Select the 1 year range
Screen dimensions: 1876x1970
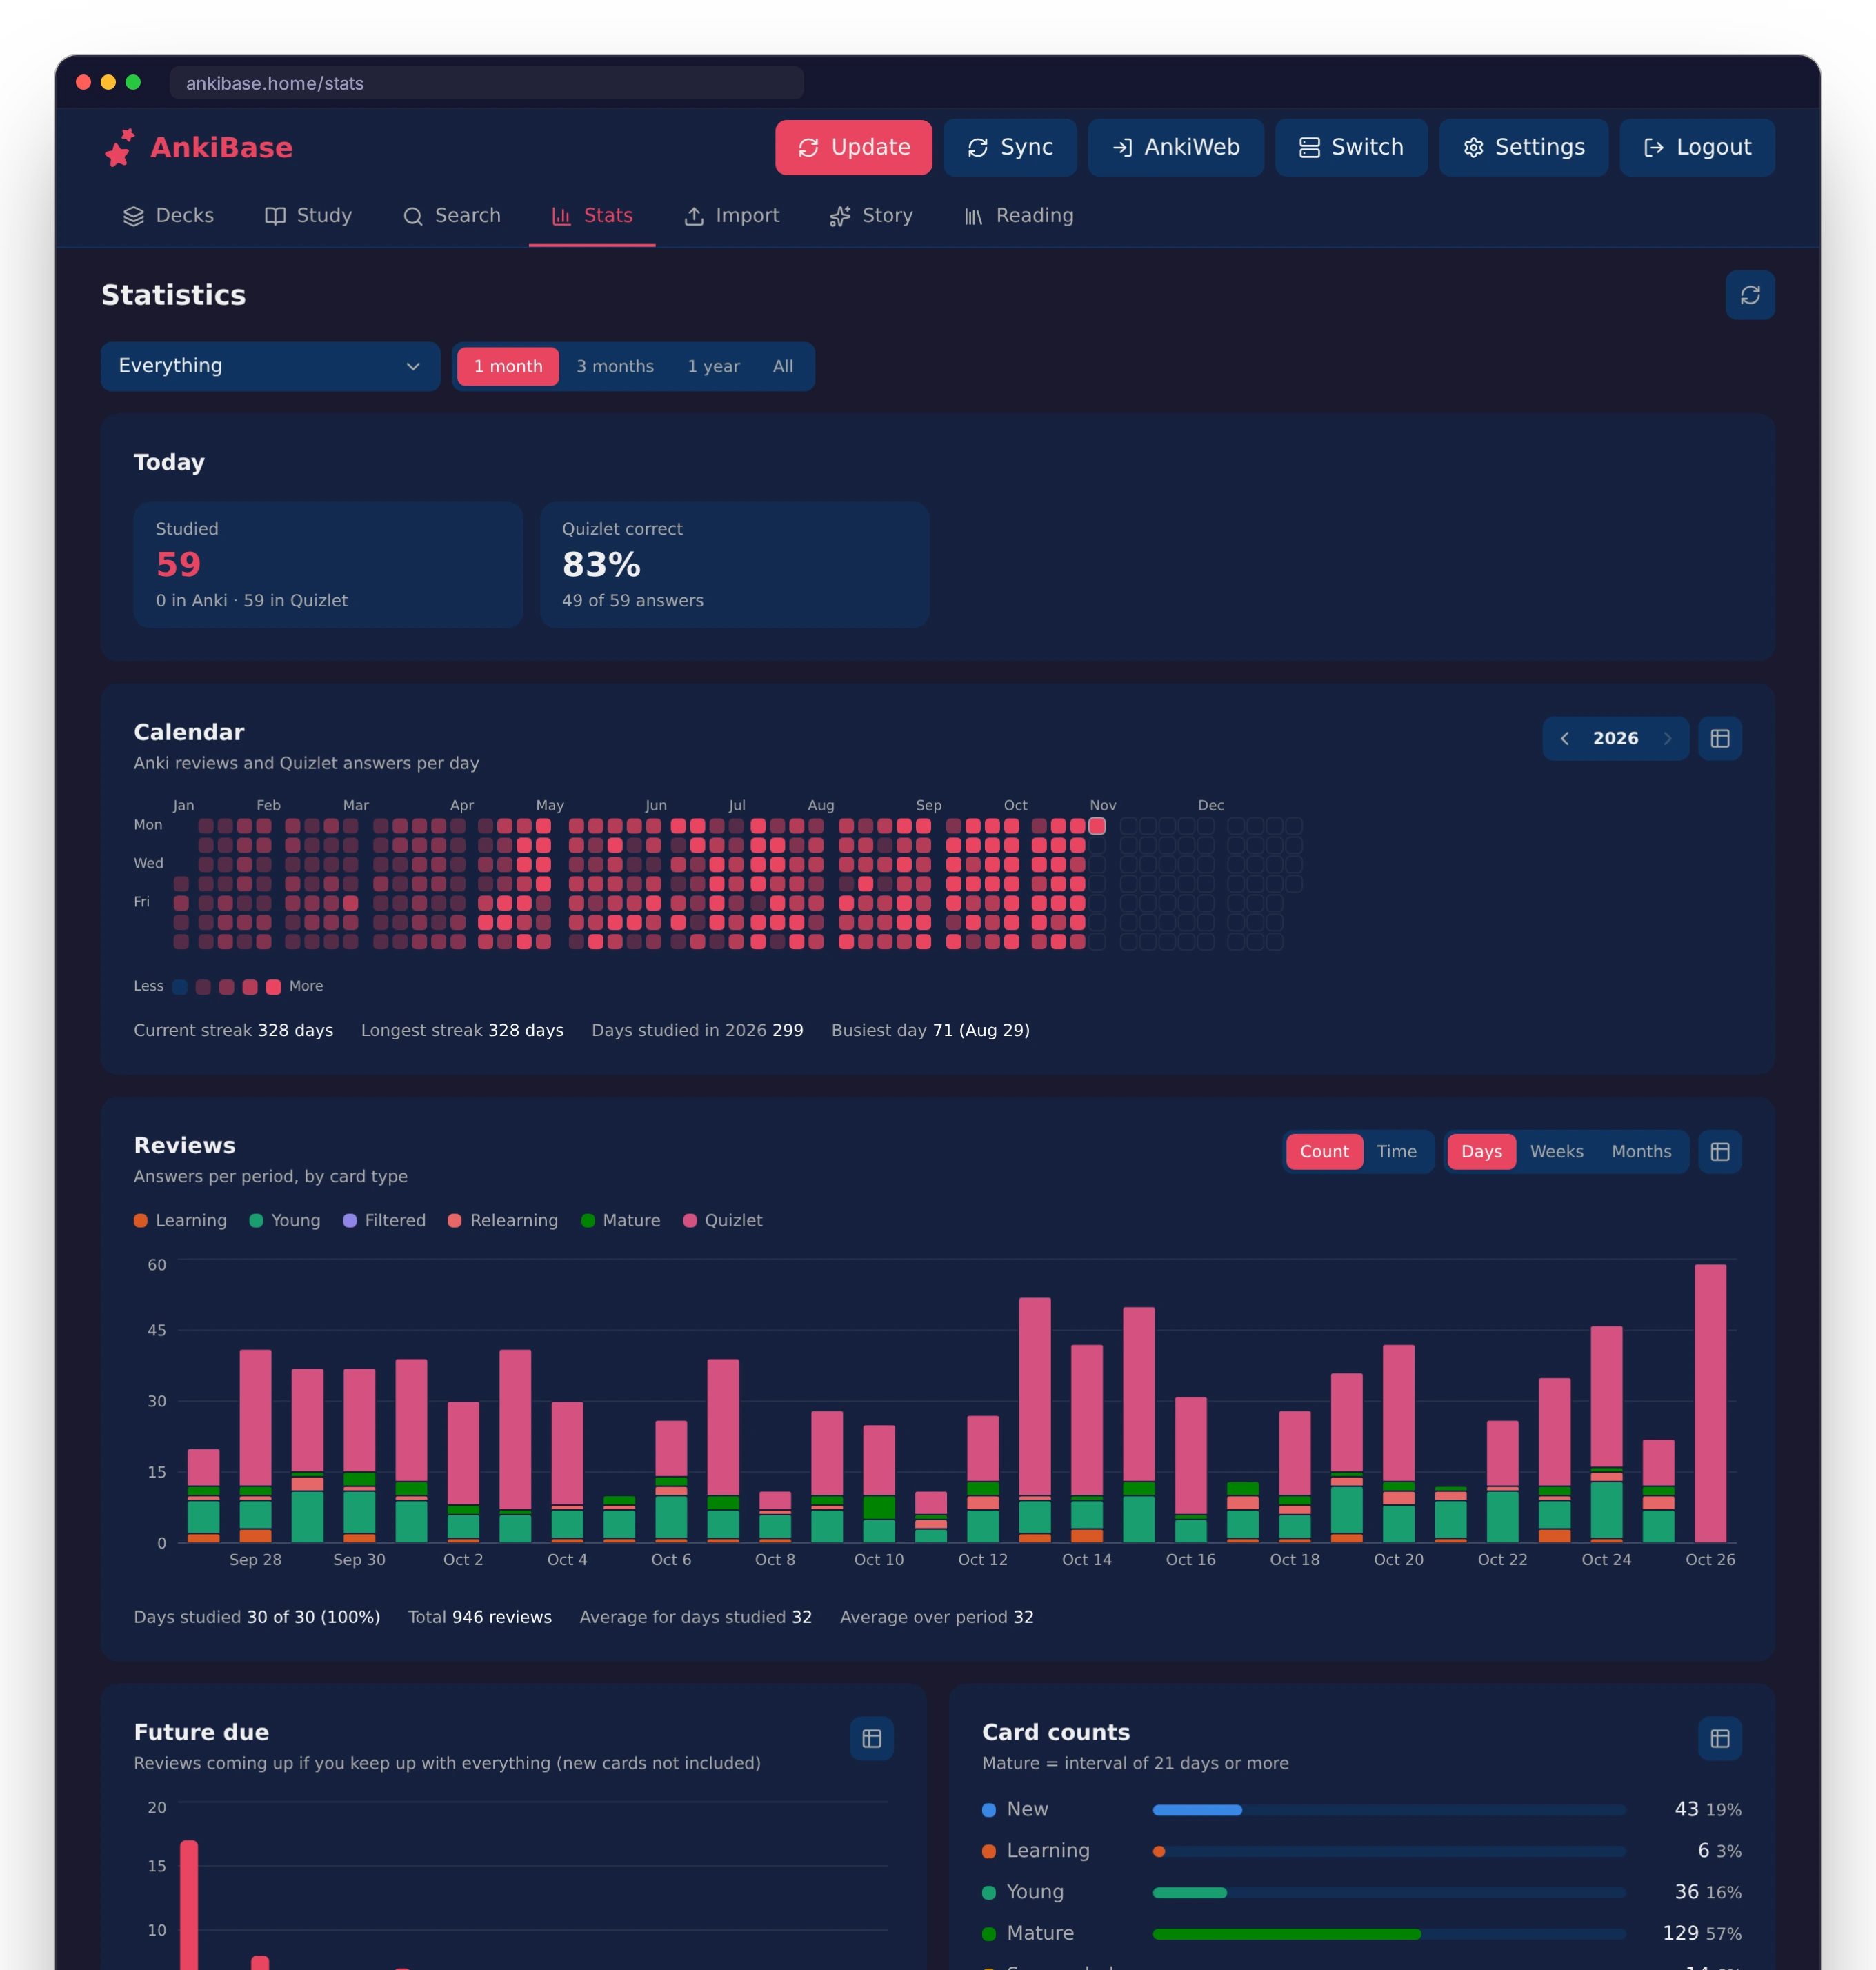[713, 367]
